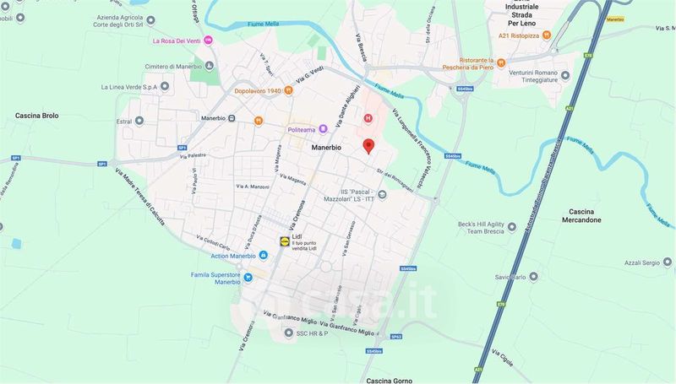Click the red location pin marker
This screenshot has width=676, height=384.
click(x=368, y=146)
